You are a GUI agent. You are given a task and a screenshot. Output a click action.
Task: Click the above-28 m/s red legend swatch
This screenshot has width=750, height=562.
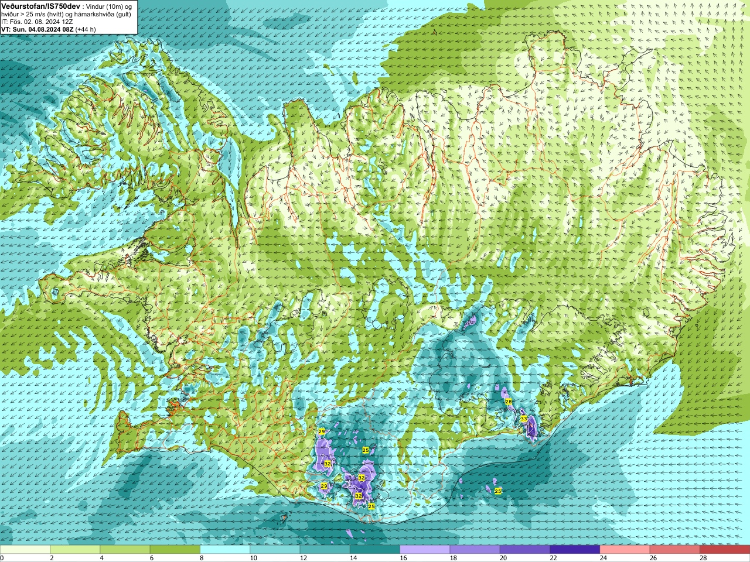725,550
